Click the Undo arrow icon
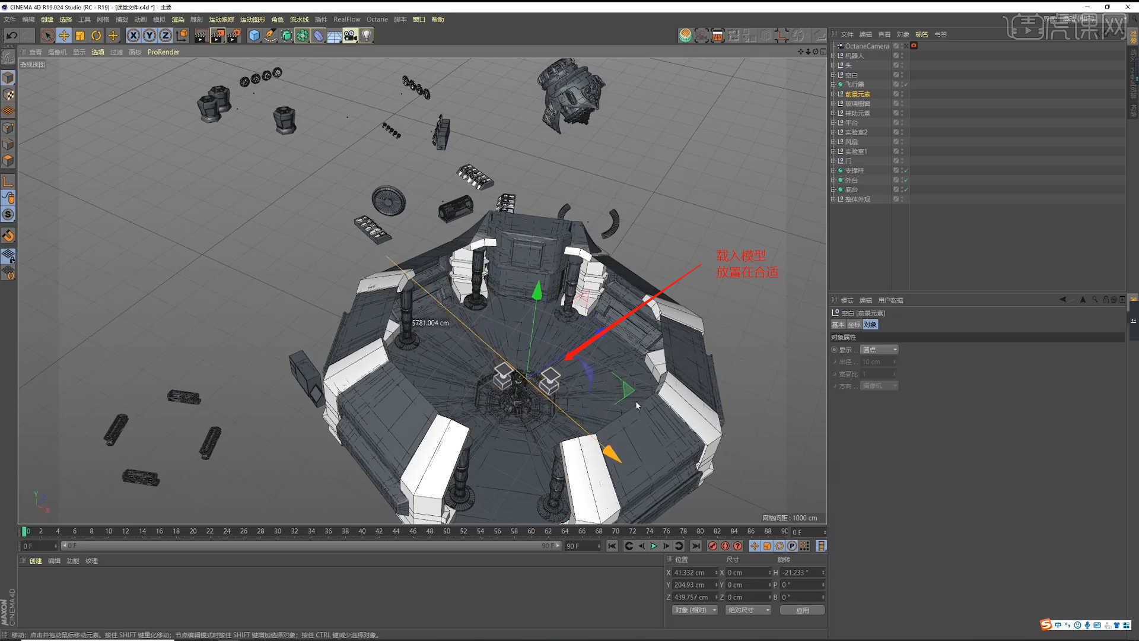1139x641 pixels. pyautogui.click(x=11, y=36)
